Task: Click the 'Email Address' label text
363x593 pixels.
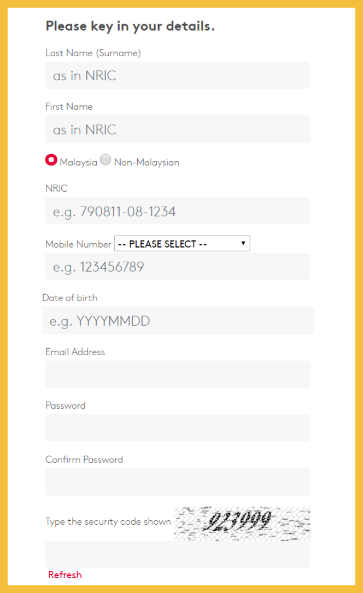Action: point(75,352)
